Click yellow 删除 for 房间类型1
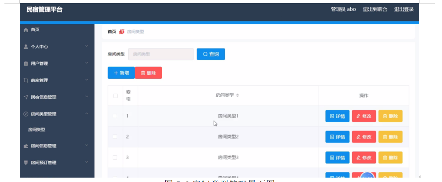 (x=390, y=116)
